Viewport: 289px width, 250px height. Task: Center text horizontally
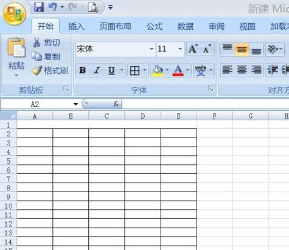click(x=242, y=70)
